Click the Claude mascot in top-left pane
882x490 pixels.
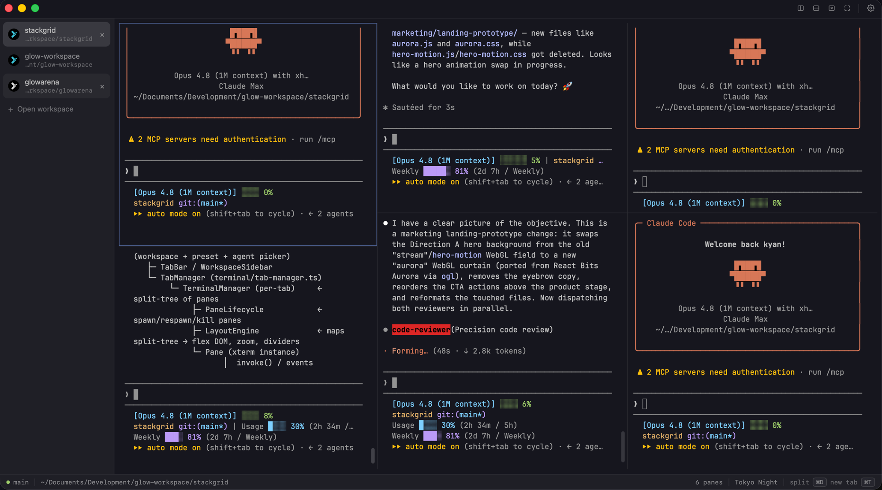click(x=243, y=41)
